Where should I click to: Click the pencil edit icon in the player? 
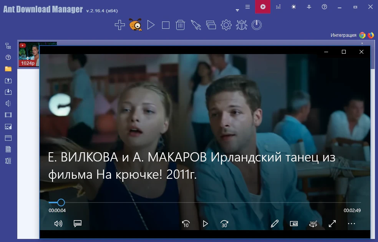275,224
